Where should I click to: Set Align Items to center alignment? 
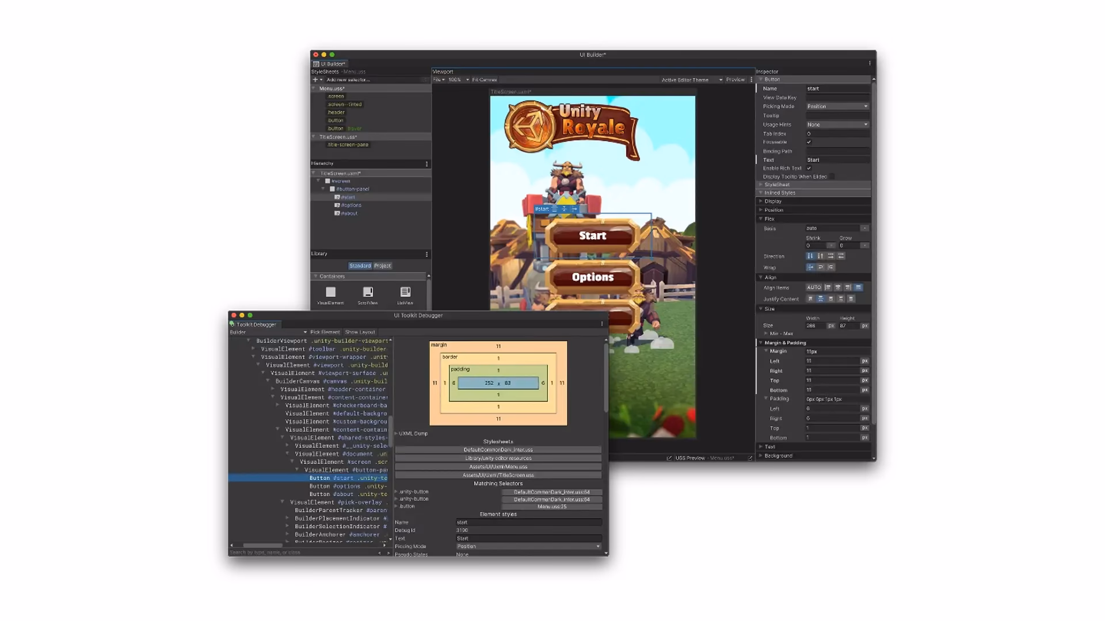[838, 287]
